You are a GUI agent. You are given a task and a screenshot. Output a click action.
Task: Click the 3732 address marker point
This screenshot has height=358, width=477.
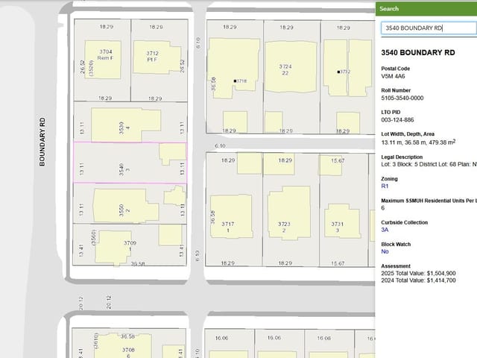(x=338, y=72)
